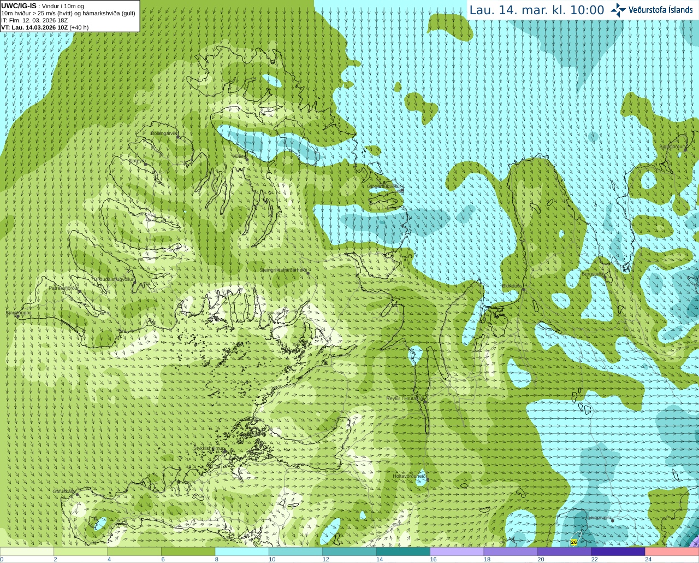Click the Stykkishólmur station label
The width and height of the screenshot is (699, 563).
click(209, 448)
